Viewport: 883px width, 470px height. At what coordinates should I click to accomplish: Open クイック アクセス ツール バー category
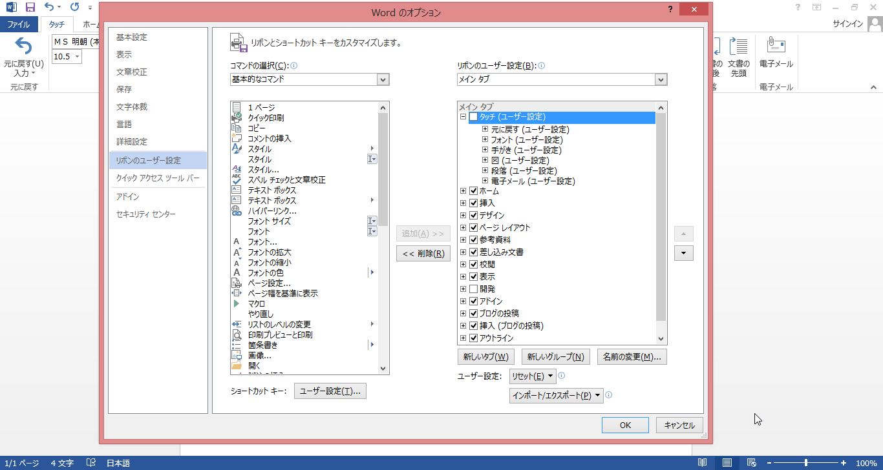pos(158,178)
